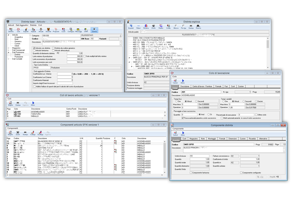Screen dimensions: 293x198
Task: Click the Distinta esplosa vertical scrollbar
Action: point(268,53)
